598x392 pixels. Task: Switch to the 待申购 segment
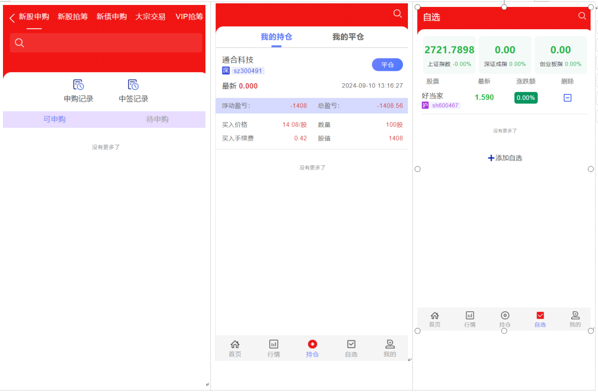[x=157, y=119]
